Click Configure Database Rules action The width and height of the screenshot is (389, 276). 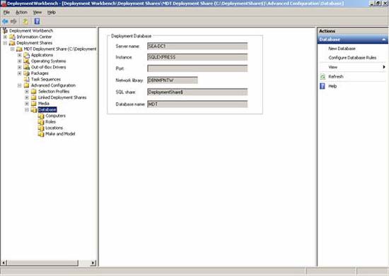(x=352, y=58)
